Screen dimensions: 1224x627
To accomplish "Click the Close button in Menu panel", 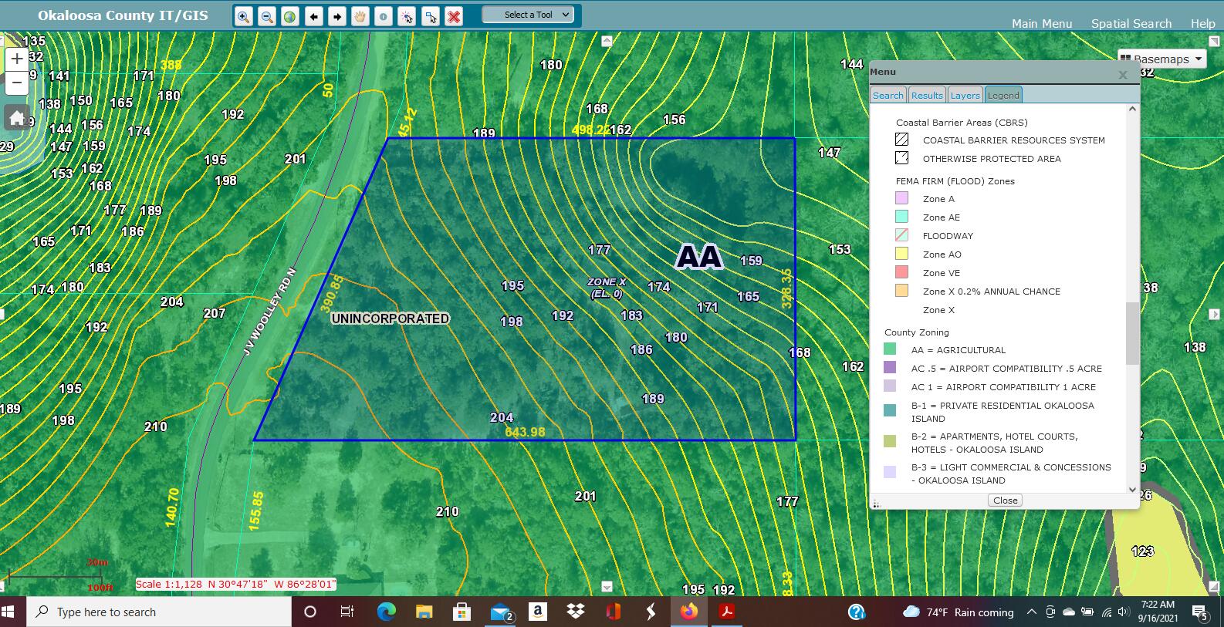I will 1005,500.
